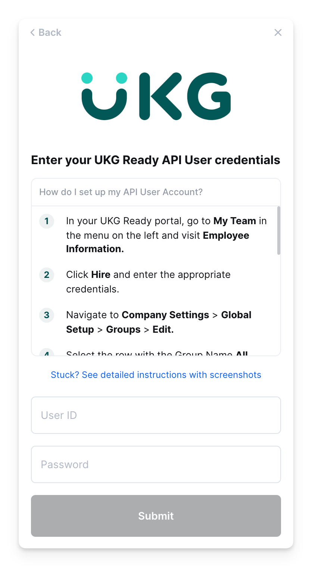Click the bold My Team text

tap(235, 221)
